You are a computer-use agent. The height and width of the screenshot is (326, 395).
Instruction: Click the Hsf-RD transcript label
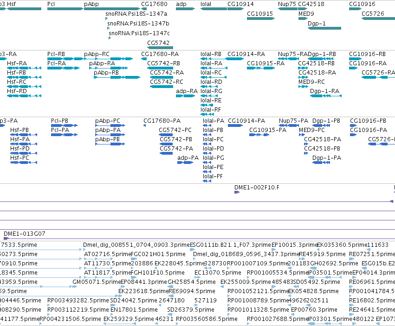tap(17, 91)
